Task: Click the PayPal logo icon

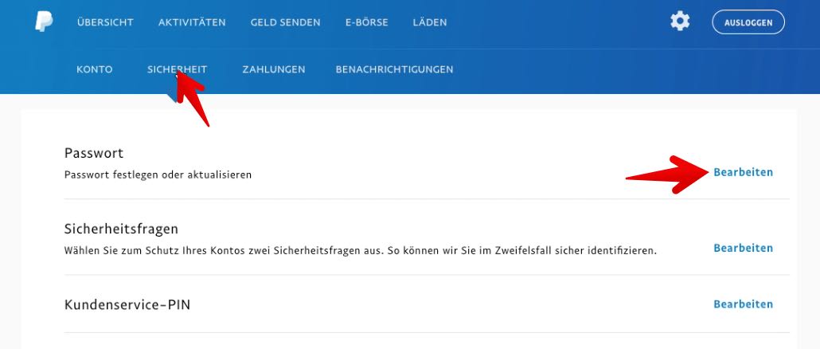Action: tap(44, 22)
